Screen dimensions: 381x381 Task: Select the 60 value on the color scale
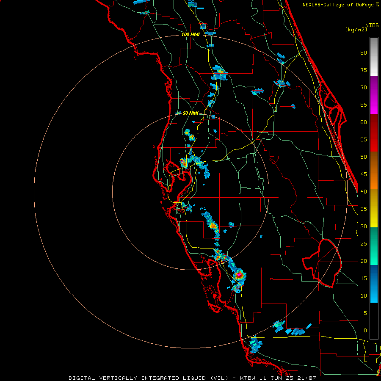364,122
